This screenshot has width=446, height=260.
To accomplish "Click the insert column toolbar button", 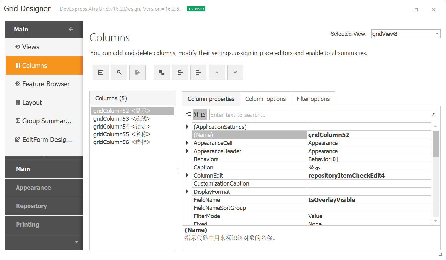I will (x=180, y=72).
